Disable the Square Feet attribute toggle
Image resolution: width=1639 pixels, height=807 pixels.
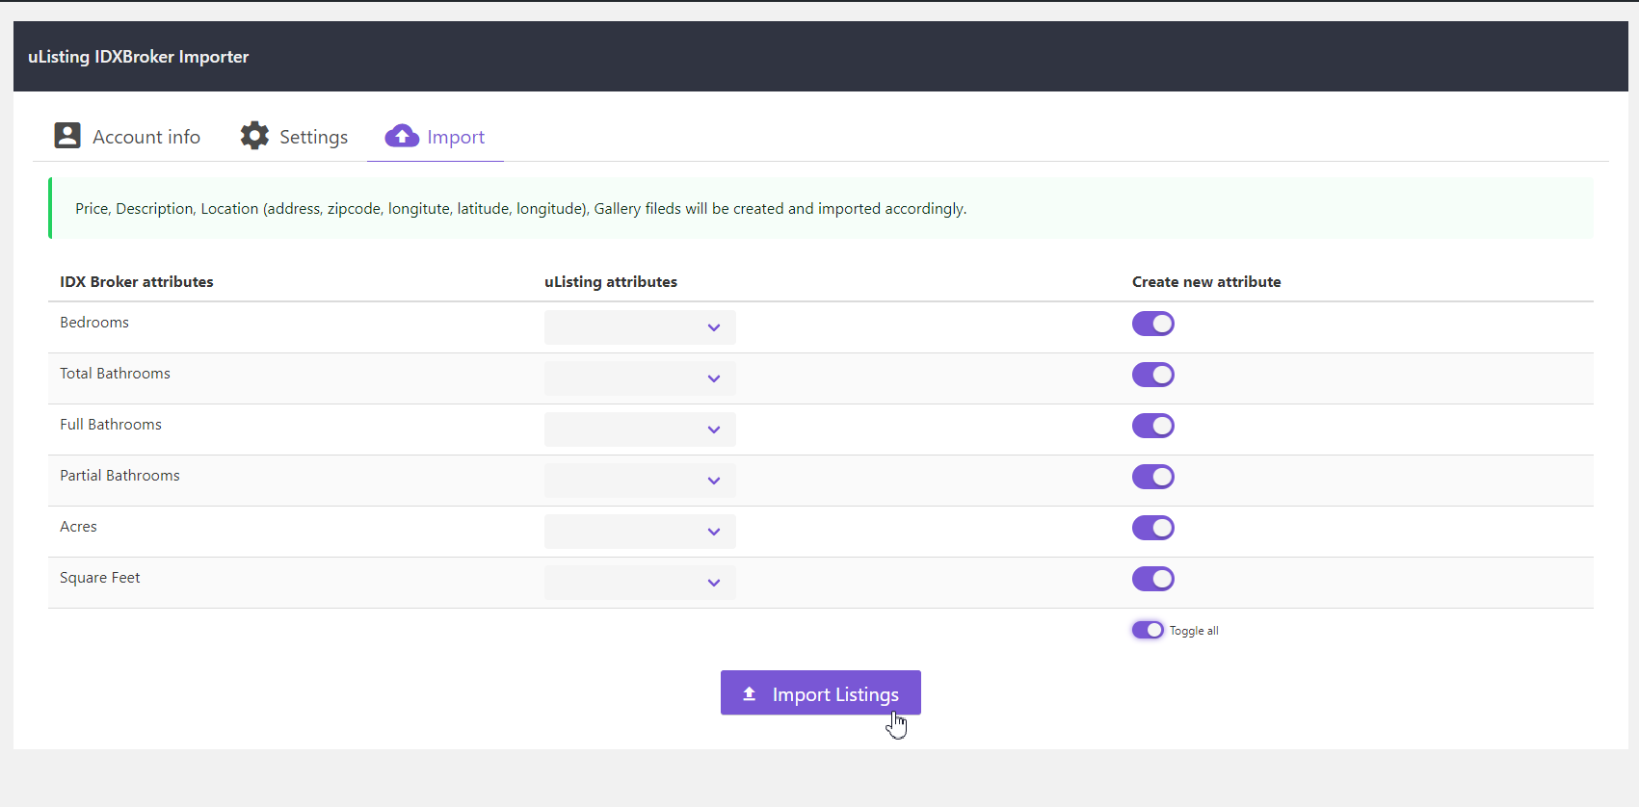[x=1152, y=579]
